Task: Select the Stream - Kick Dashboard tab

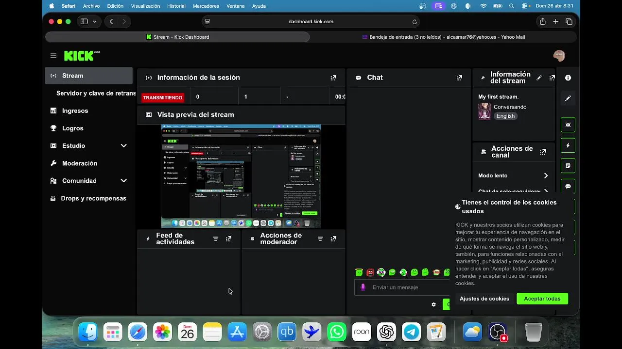Action: [177, 37]
